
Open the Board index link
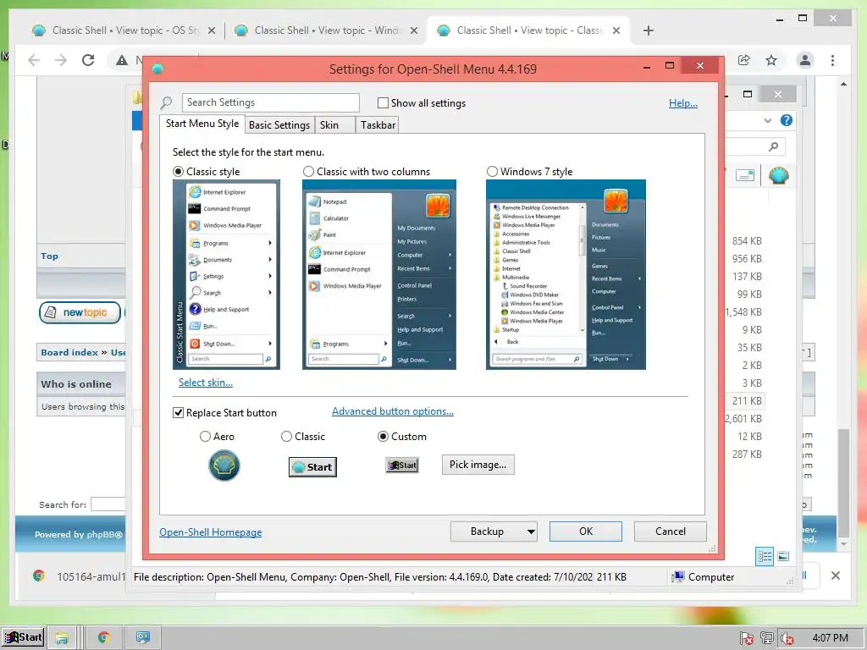point(69,353)
